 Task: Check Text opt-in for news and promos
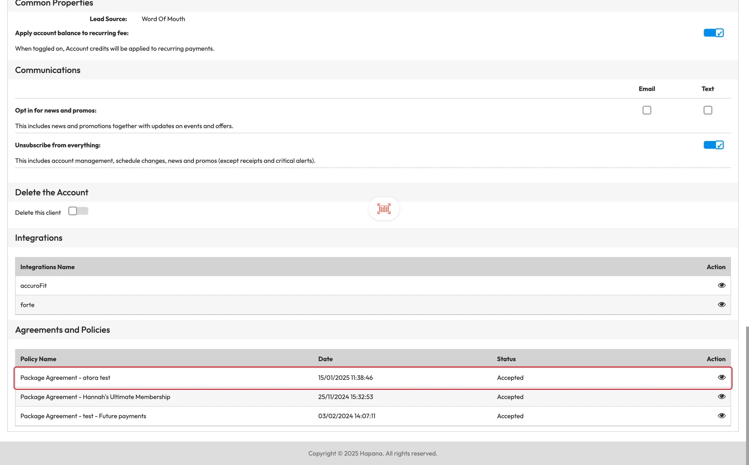click(708, 110)
